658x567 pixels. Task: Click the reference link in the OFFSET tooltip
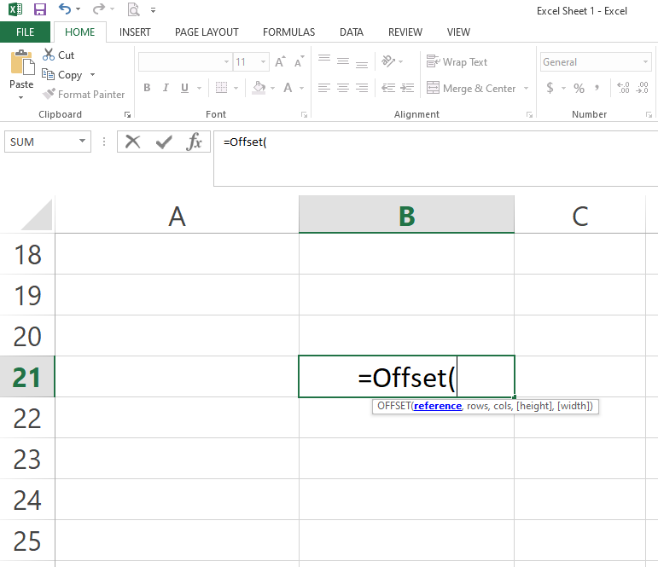(437, 407)
